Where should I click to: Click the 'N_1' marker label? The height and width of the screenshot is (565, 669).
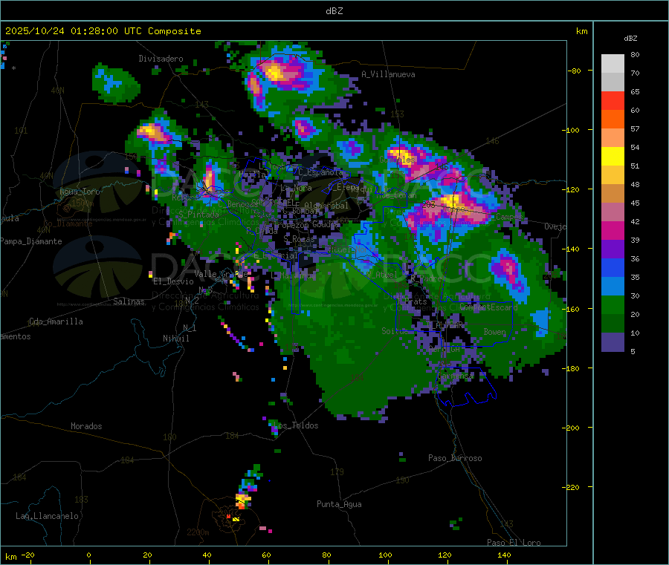[x=190, y=327]
